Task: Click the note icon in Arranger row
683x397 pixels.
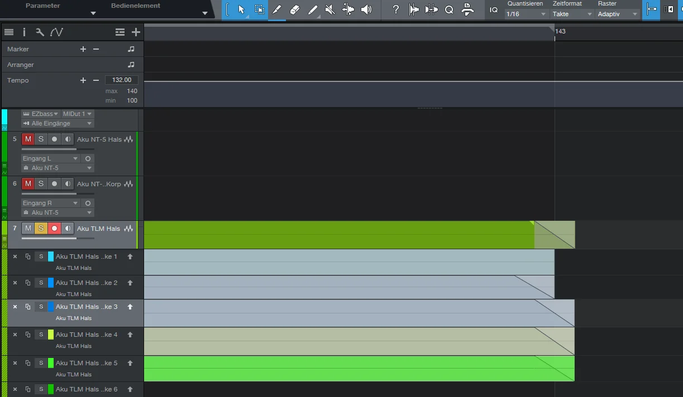Action: (x=131, y=65)
